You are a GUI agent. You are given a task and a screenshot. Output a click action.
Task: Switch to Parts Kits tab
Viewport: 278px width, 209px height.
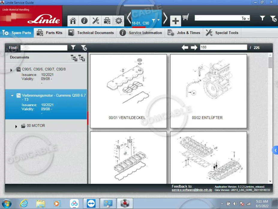click(49, 33)
